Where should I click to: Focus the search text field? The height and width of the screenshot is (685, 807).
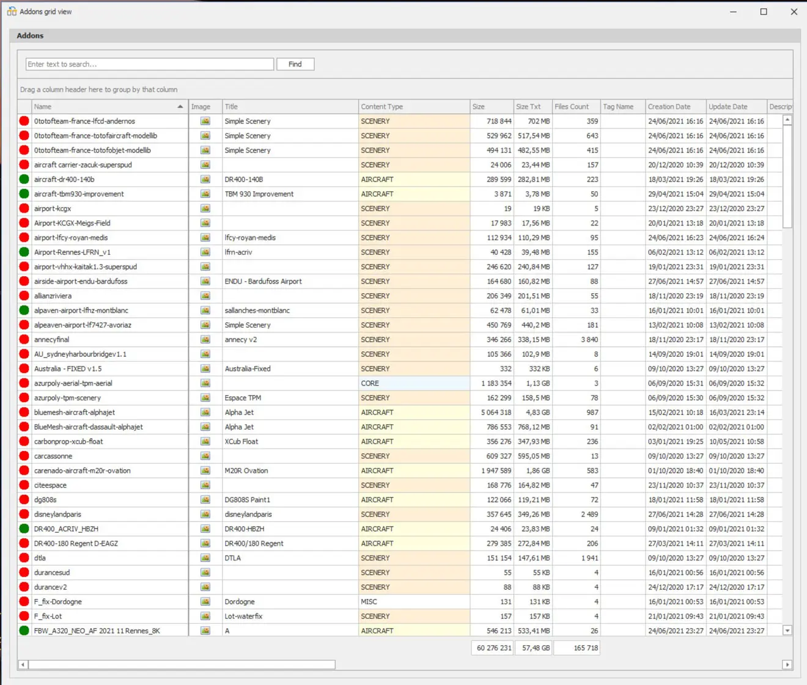pyautogui.click(x=150, y=64)
